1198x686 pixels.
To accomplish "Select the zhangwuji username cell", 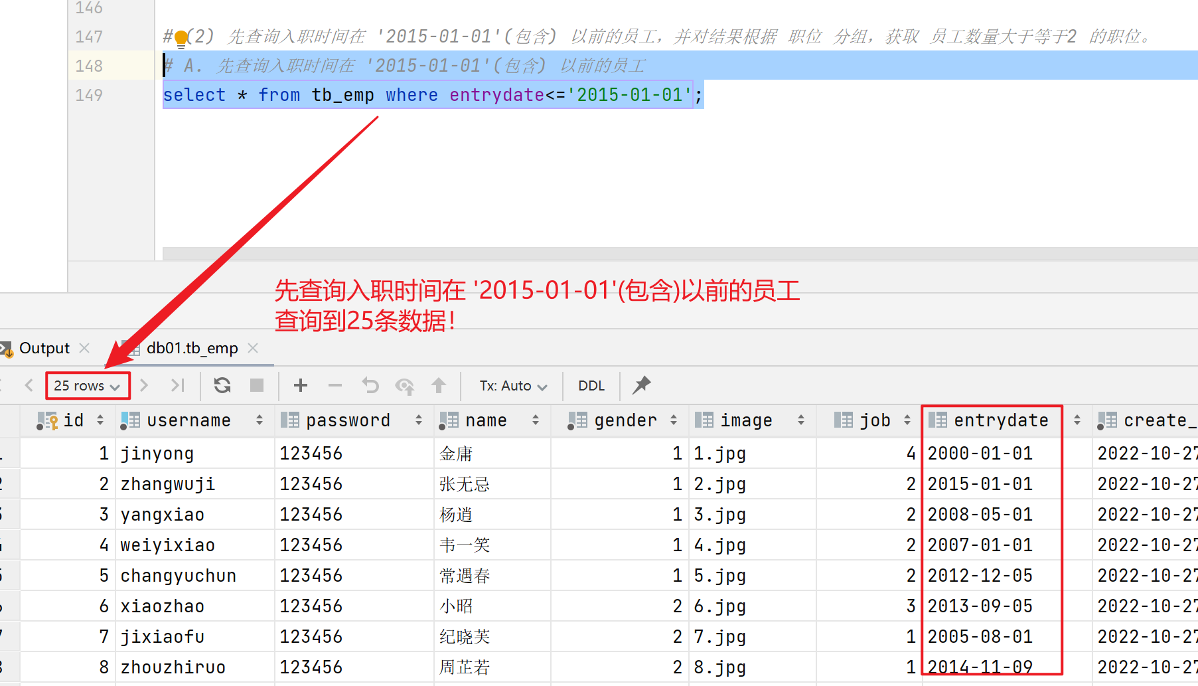I will (195, 484).
